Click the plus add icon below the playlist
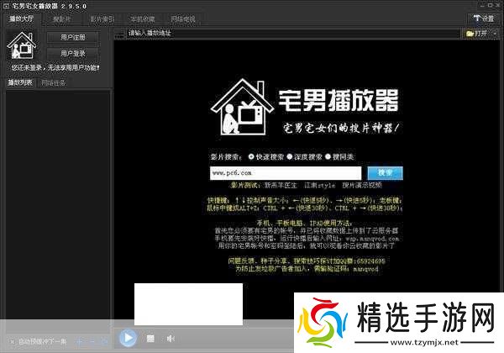The width and height of the screenshot is (504, 353). (x=80, y=341)
